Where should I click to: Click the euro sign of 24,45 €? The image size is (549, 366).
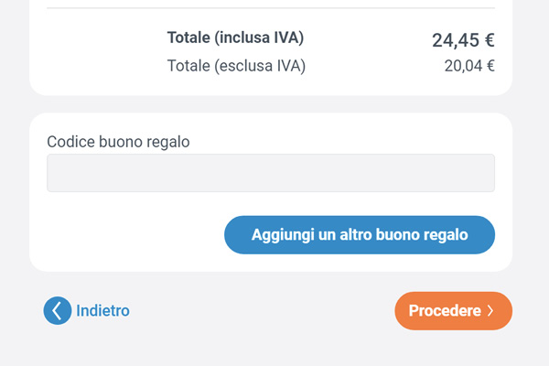[x=489, y=39]
